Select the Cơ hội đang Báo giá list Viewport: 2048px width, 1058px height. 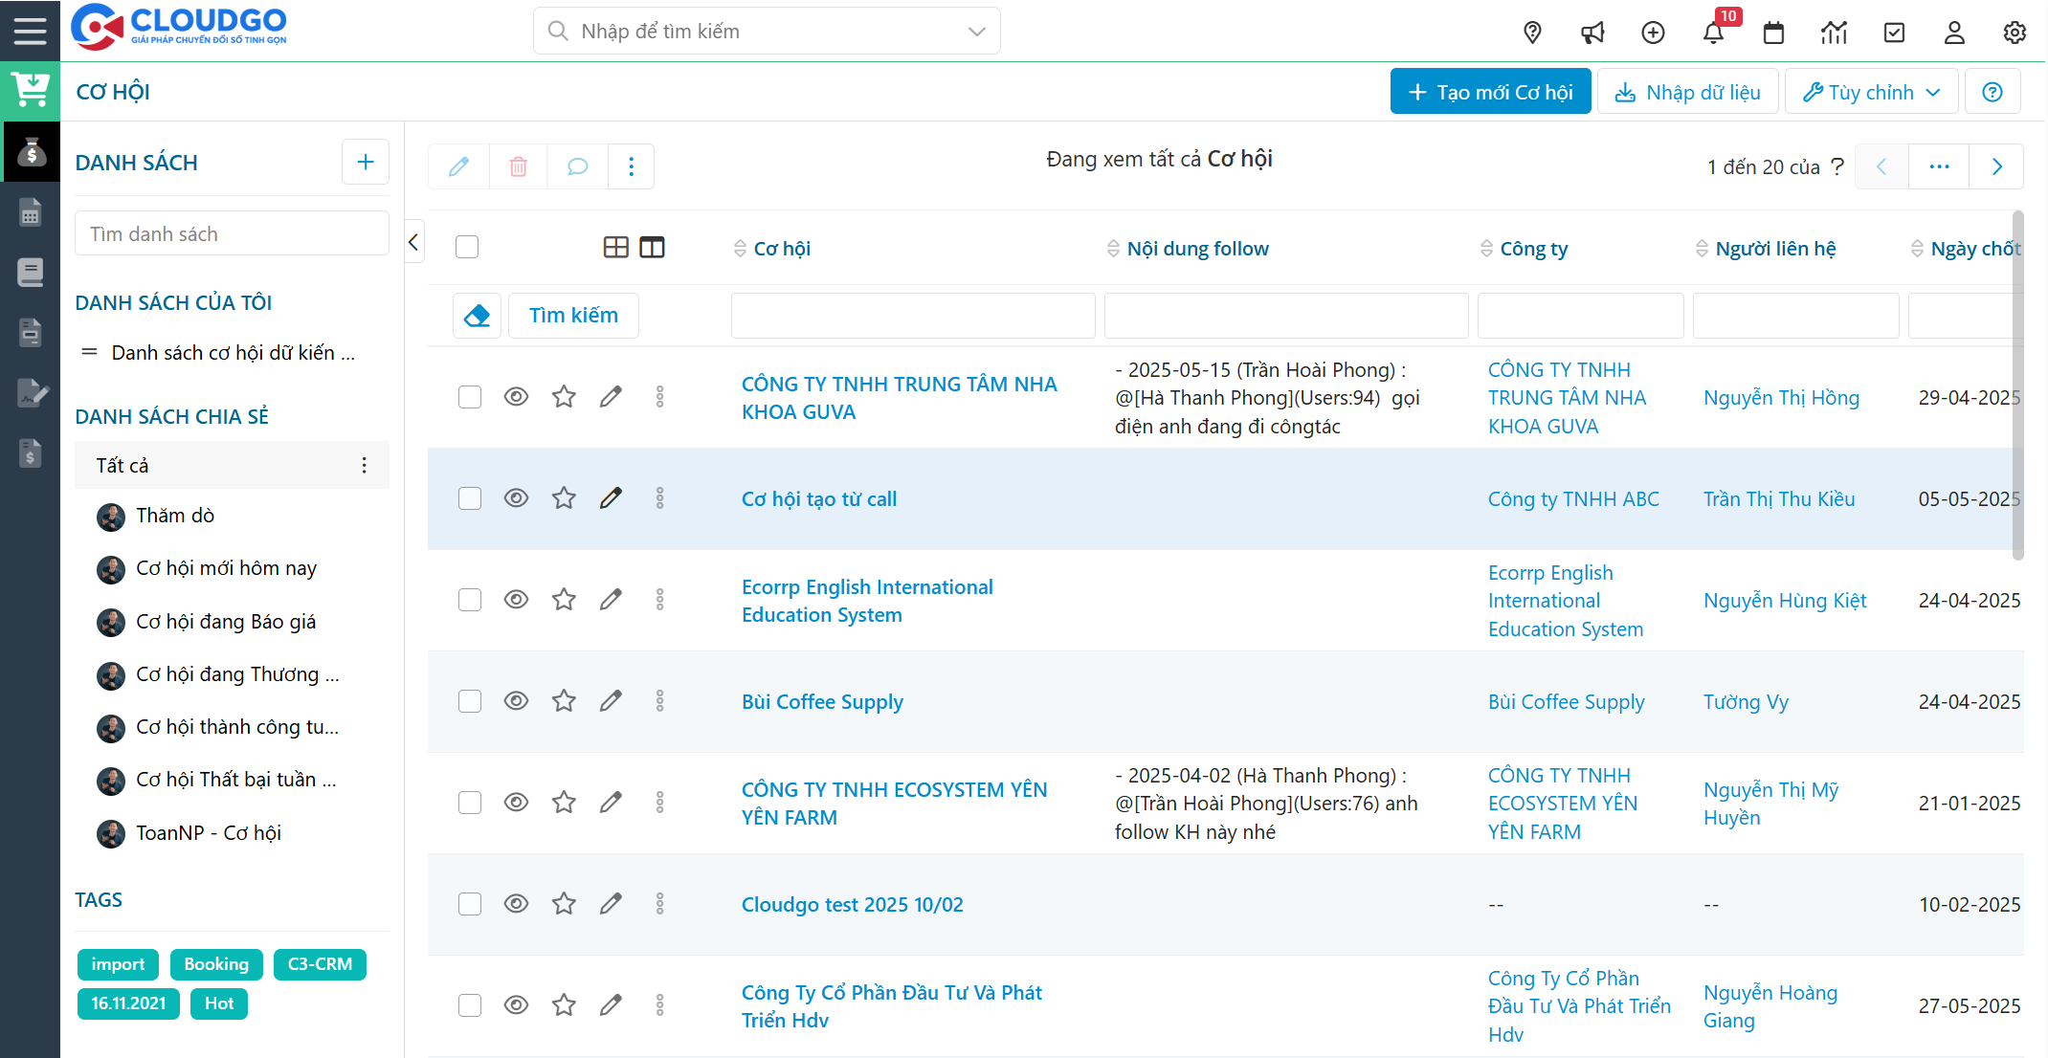pos(226,622)
